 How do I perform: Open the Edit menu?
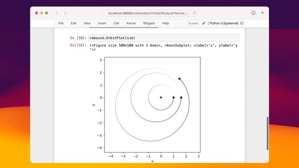click(74, 23)
